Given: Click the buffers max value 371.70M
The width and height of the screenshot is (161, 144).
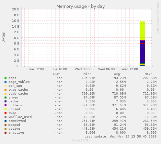Looking at the screenshot, I should pos(150,105).
